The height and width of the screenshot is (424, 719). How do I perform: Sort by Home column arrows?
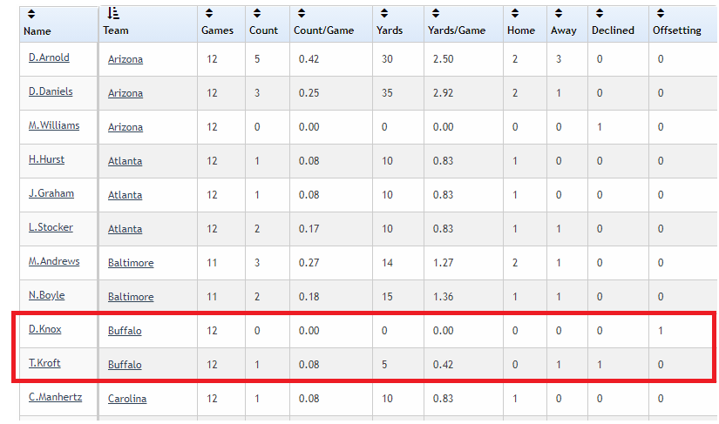pos(515,13)
